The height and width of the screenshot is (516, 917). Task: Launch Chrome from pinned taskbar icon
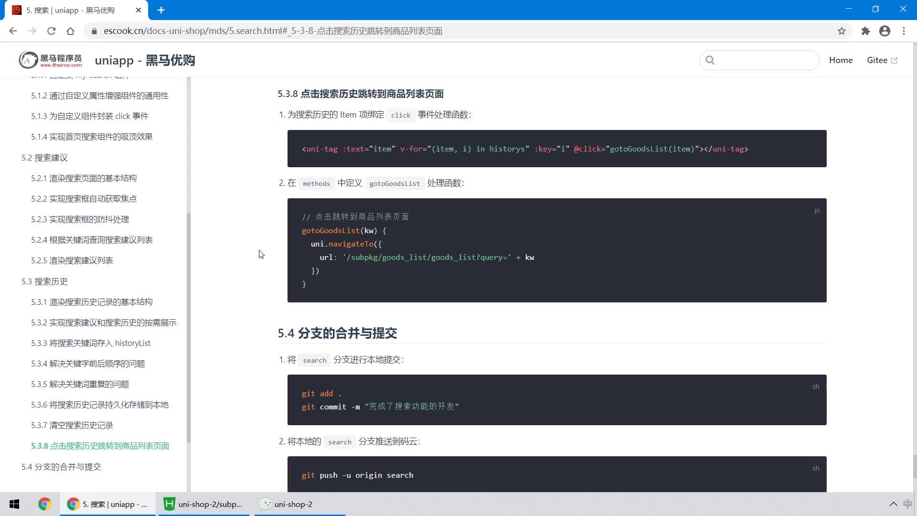44,504
